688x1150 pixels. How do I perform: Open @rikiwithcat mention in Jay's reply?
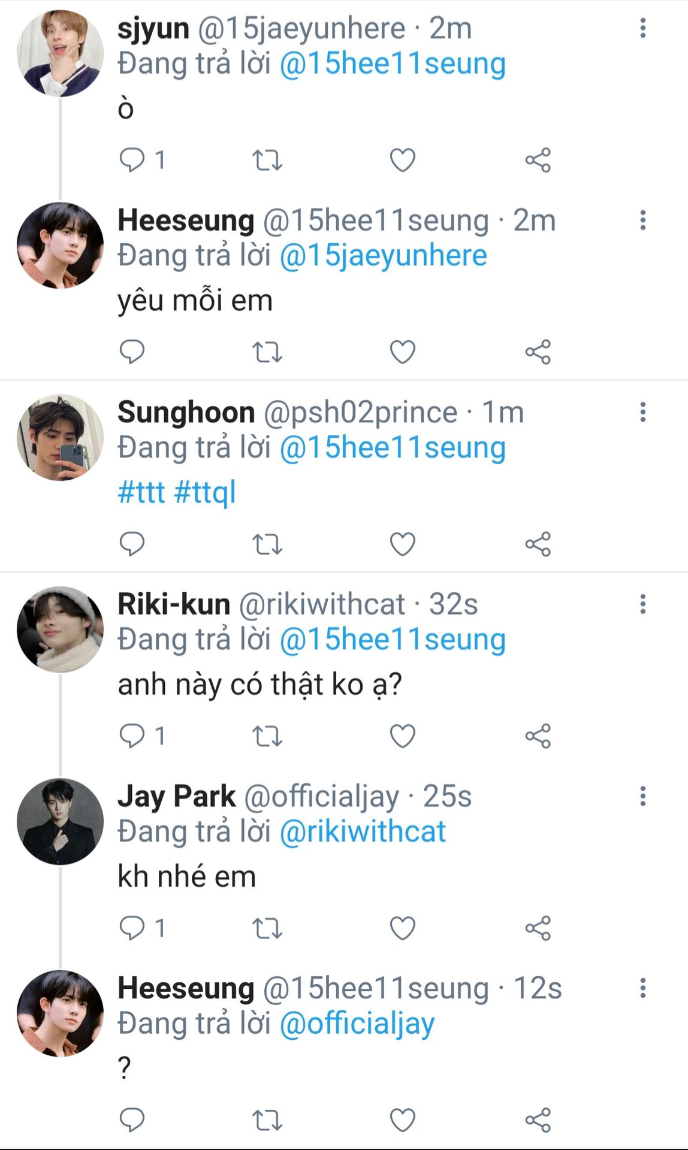click(x=363, y=832)
